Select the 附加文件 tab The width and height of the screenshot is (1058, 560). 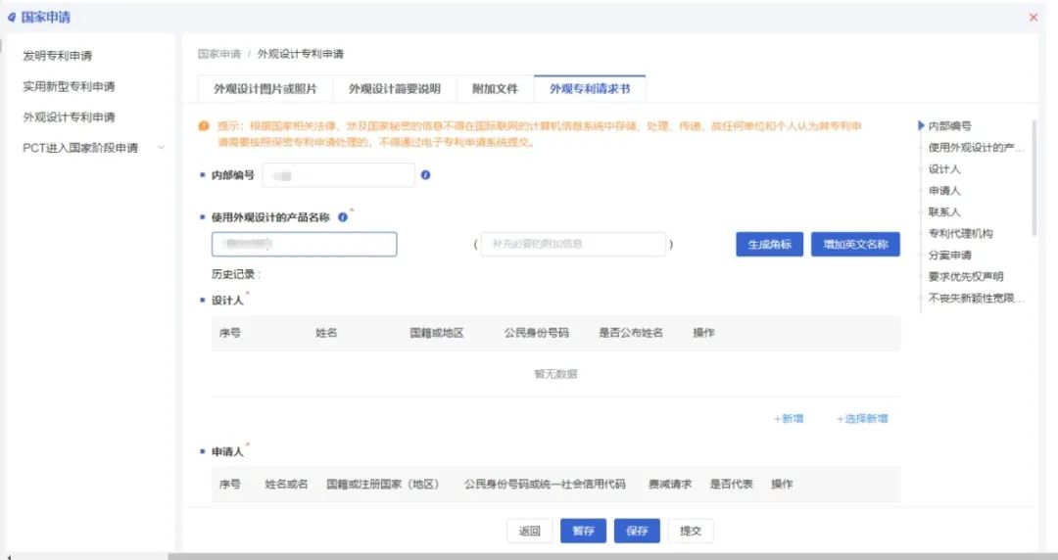tap(495, 88)
